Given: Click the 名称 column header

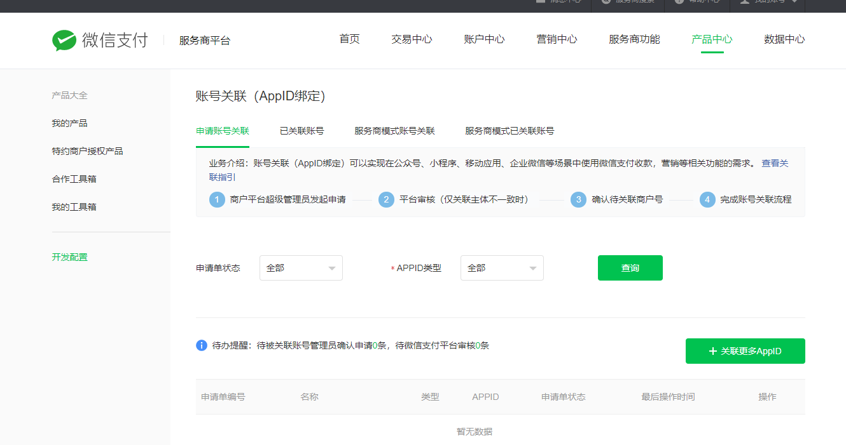Looking at the screenshot, I should [309, 397].
